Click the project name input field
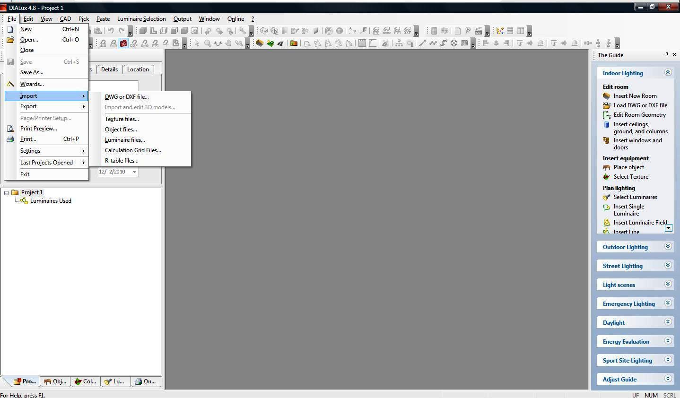 pyautogui.click(x=113, y=86)
